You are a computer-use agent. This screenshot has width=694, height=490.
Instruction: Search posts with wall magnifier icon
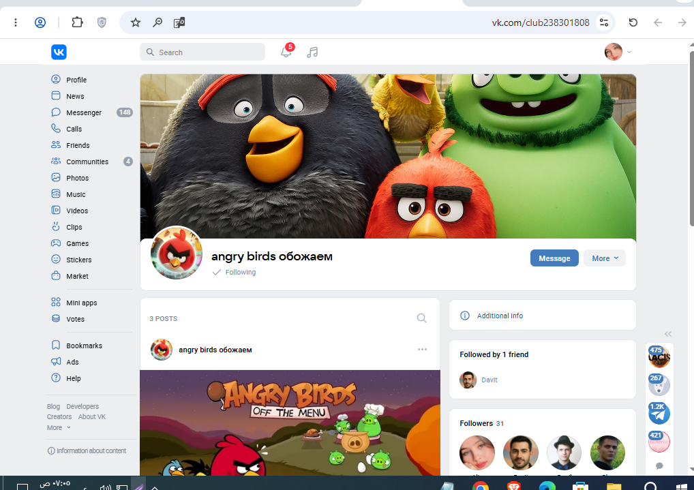tap(422, 318)
